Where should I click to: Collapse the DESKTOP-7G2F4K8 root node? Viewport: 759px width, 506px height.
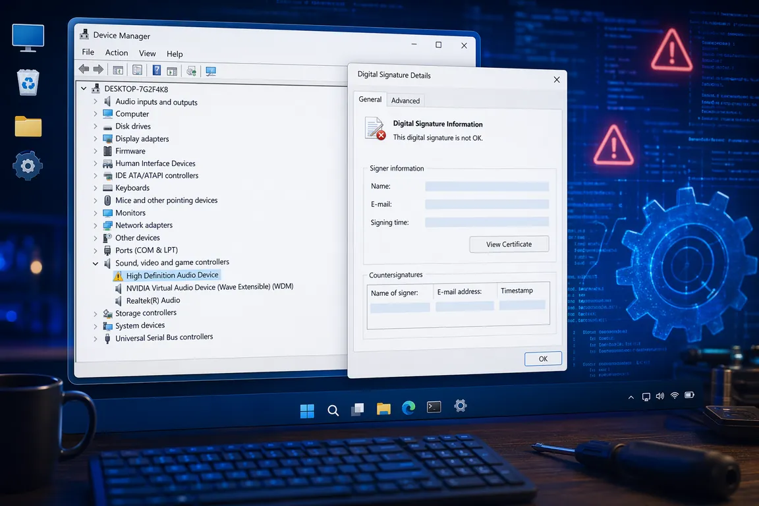[x=84, y=88]
